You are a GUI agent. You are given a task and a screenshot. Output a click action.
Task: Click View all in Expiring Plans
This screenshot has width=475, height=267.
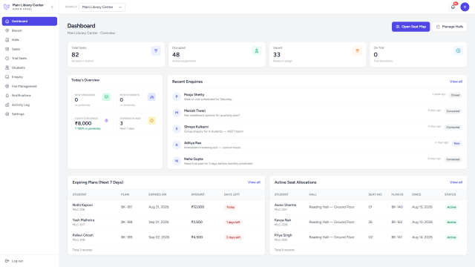(254, 182)
